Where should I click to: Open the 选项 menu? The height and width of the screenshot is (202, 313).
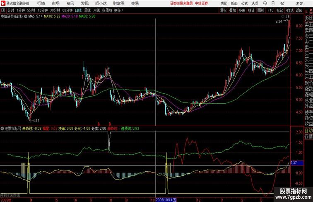(255, 3)
